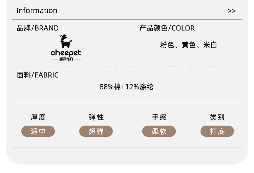This screenshot has width=254, height=173.
Task: Click the 产品颜色/COLOR label
Action: [167, 28]
